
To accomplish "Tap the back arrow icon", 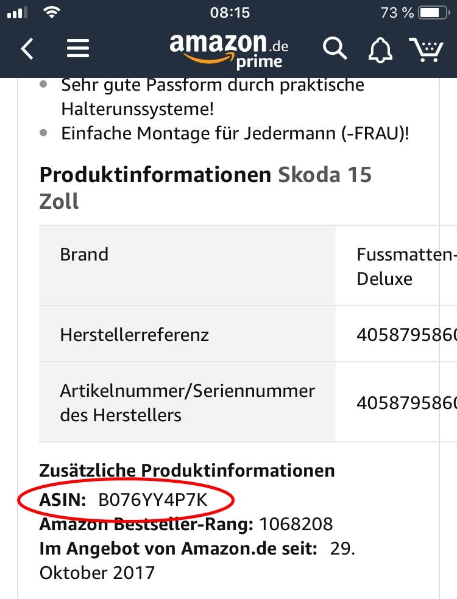I will [x=27, y=49].
